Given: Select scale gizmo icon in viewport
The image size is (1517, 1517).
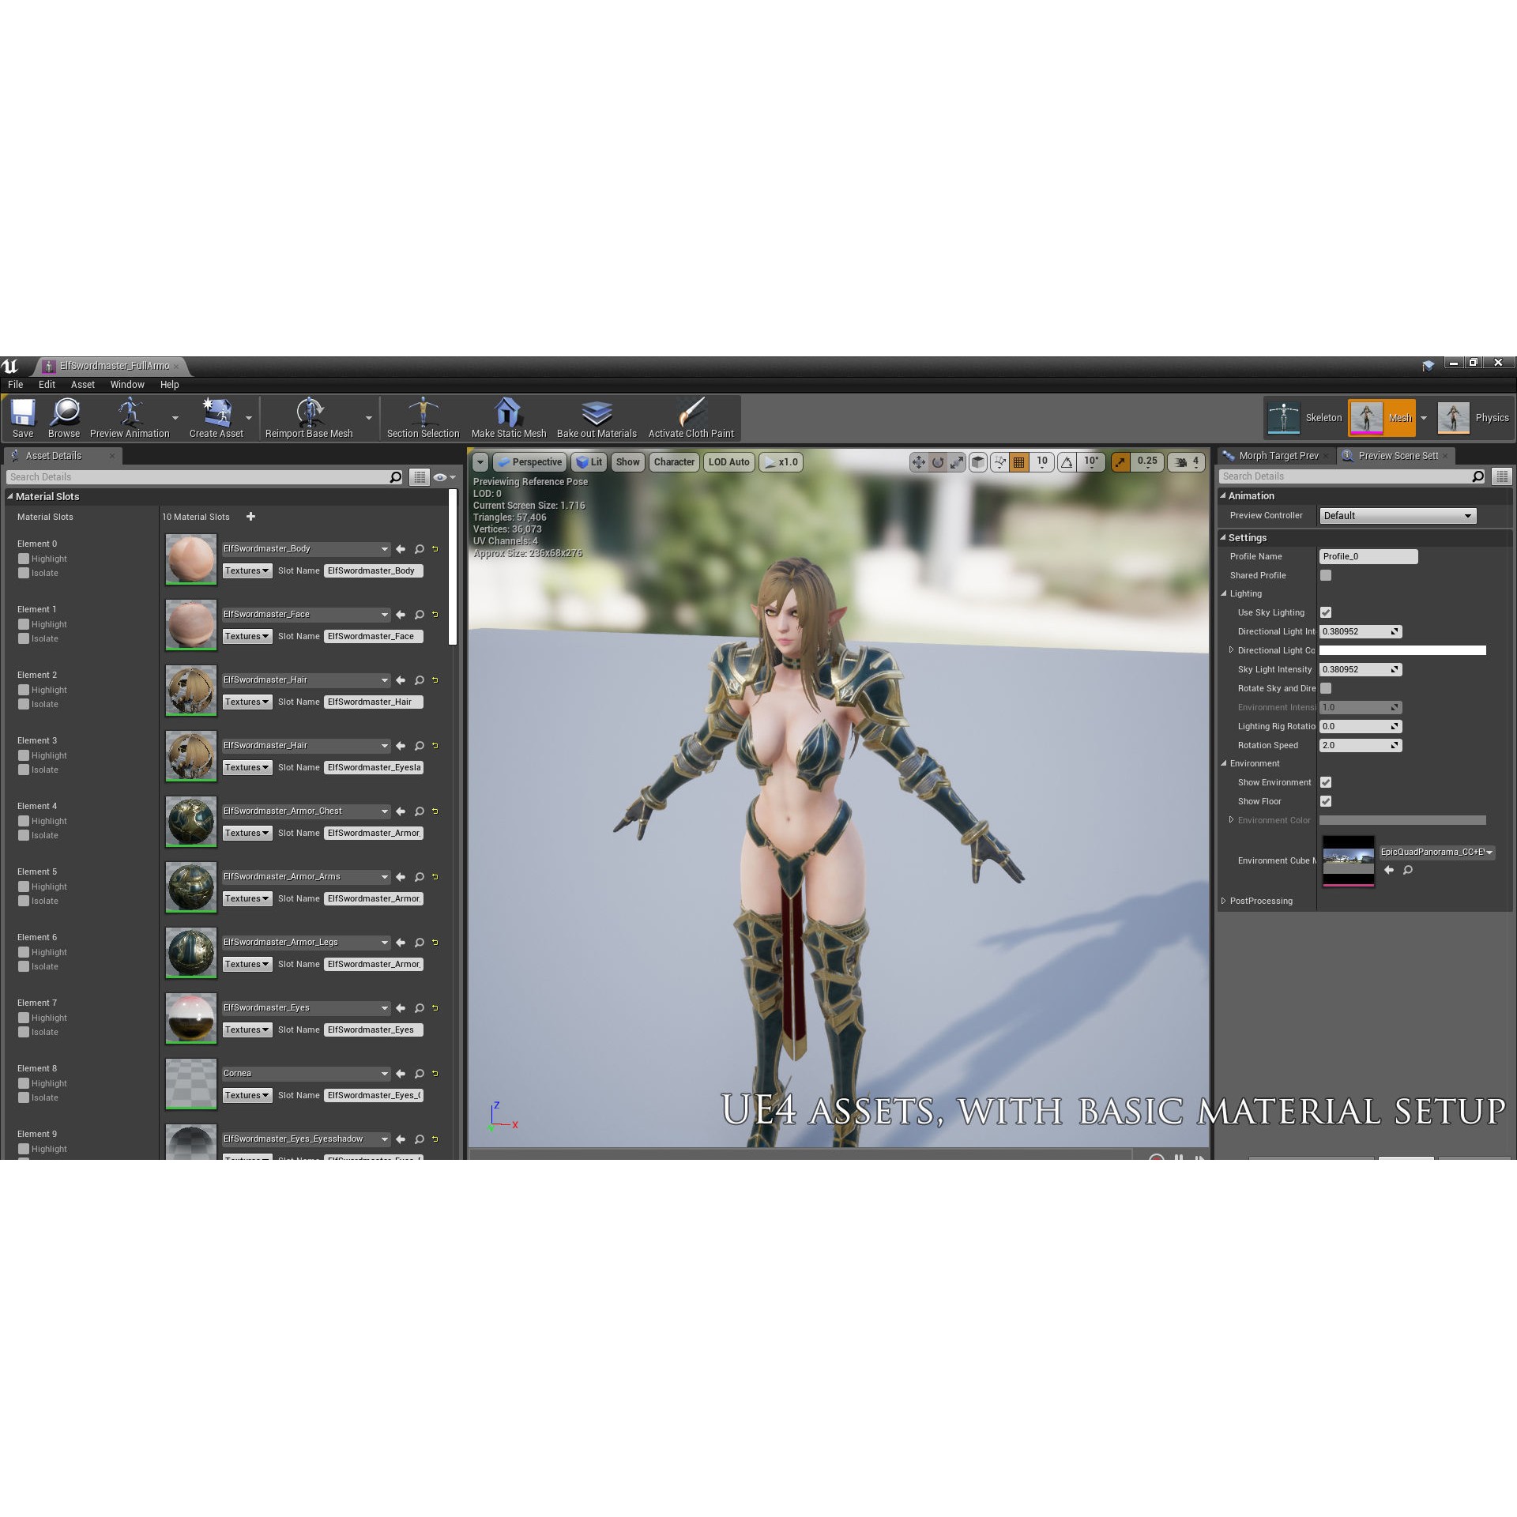Looking at the screenshot, I should [x=957, y=462].
